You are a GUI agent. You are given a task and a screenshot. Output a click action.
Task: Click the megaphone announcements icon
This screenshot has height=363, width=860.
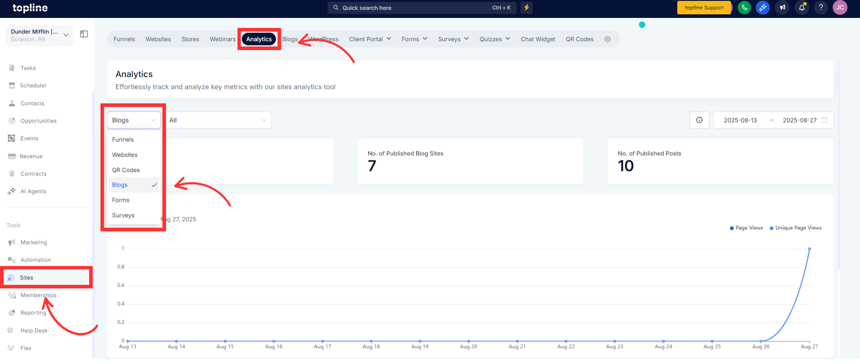pyautogui.click(x=783, y=8)
